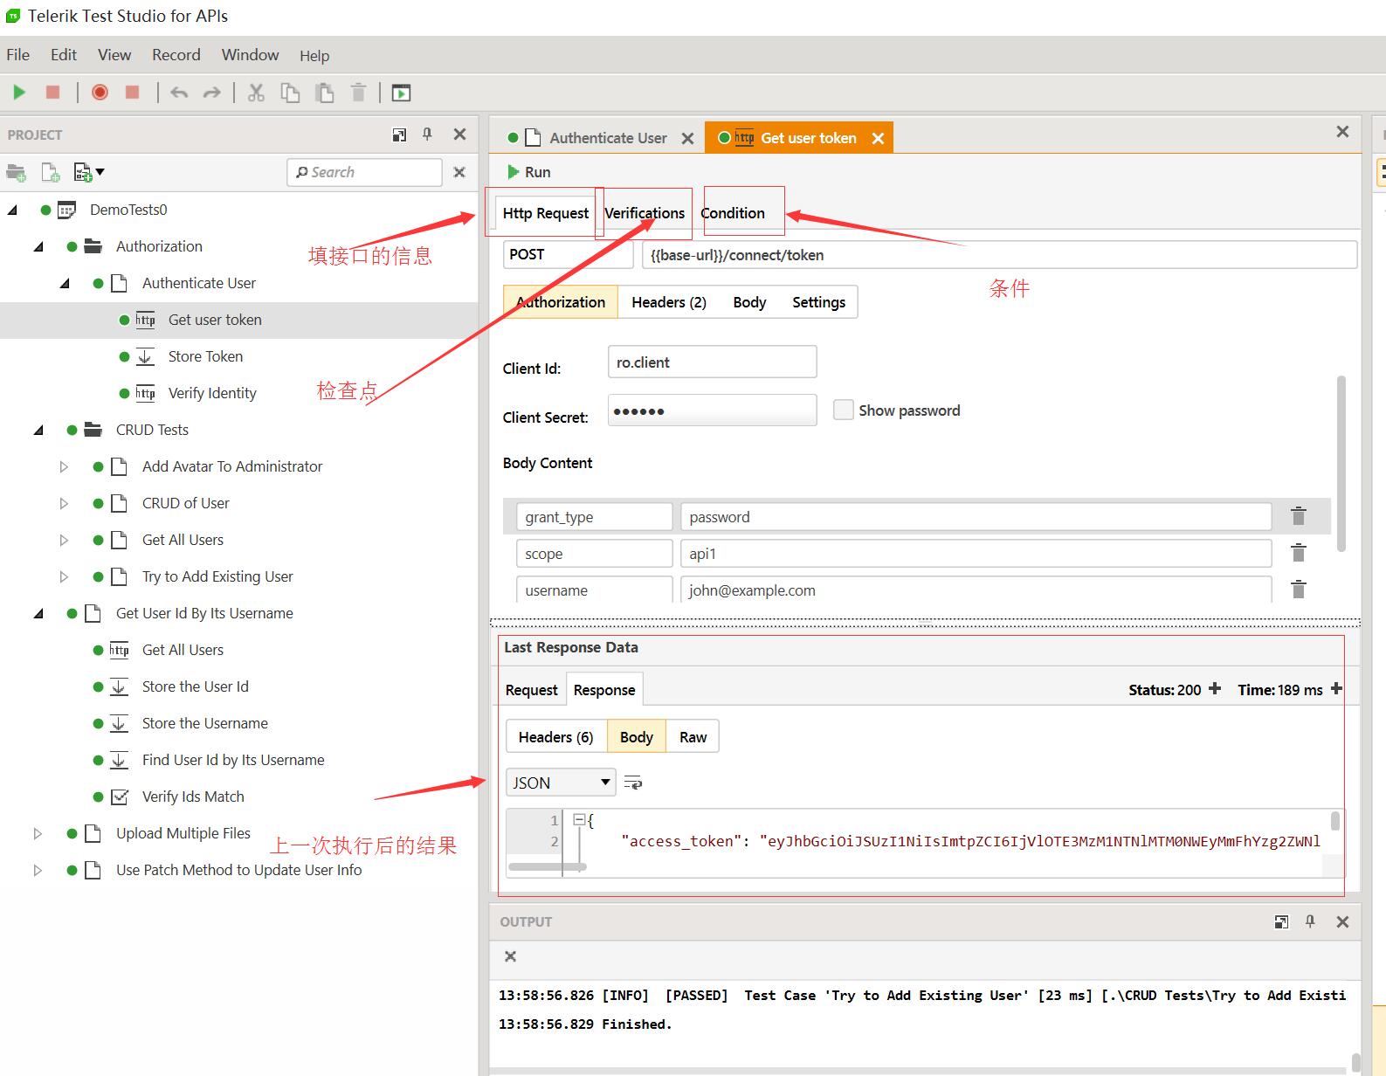Viewport: 1386px width, 1076px height.
Task: Open the request Body tab
Action: pos(749,302)
